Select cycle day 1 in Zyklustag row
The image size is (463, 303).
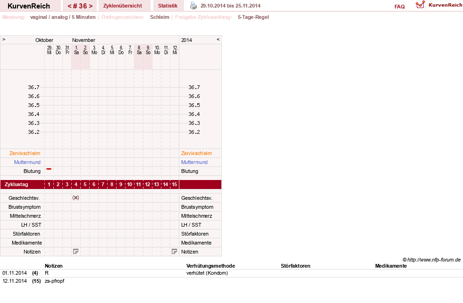tap(49, 184)
